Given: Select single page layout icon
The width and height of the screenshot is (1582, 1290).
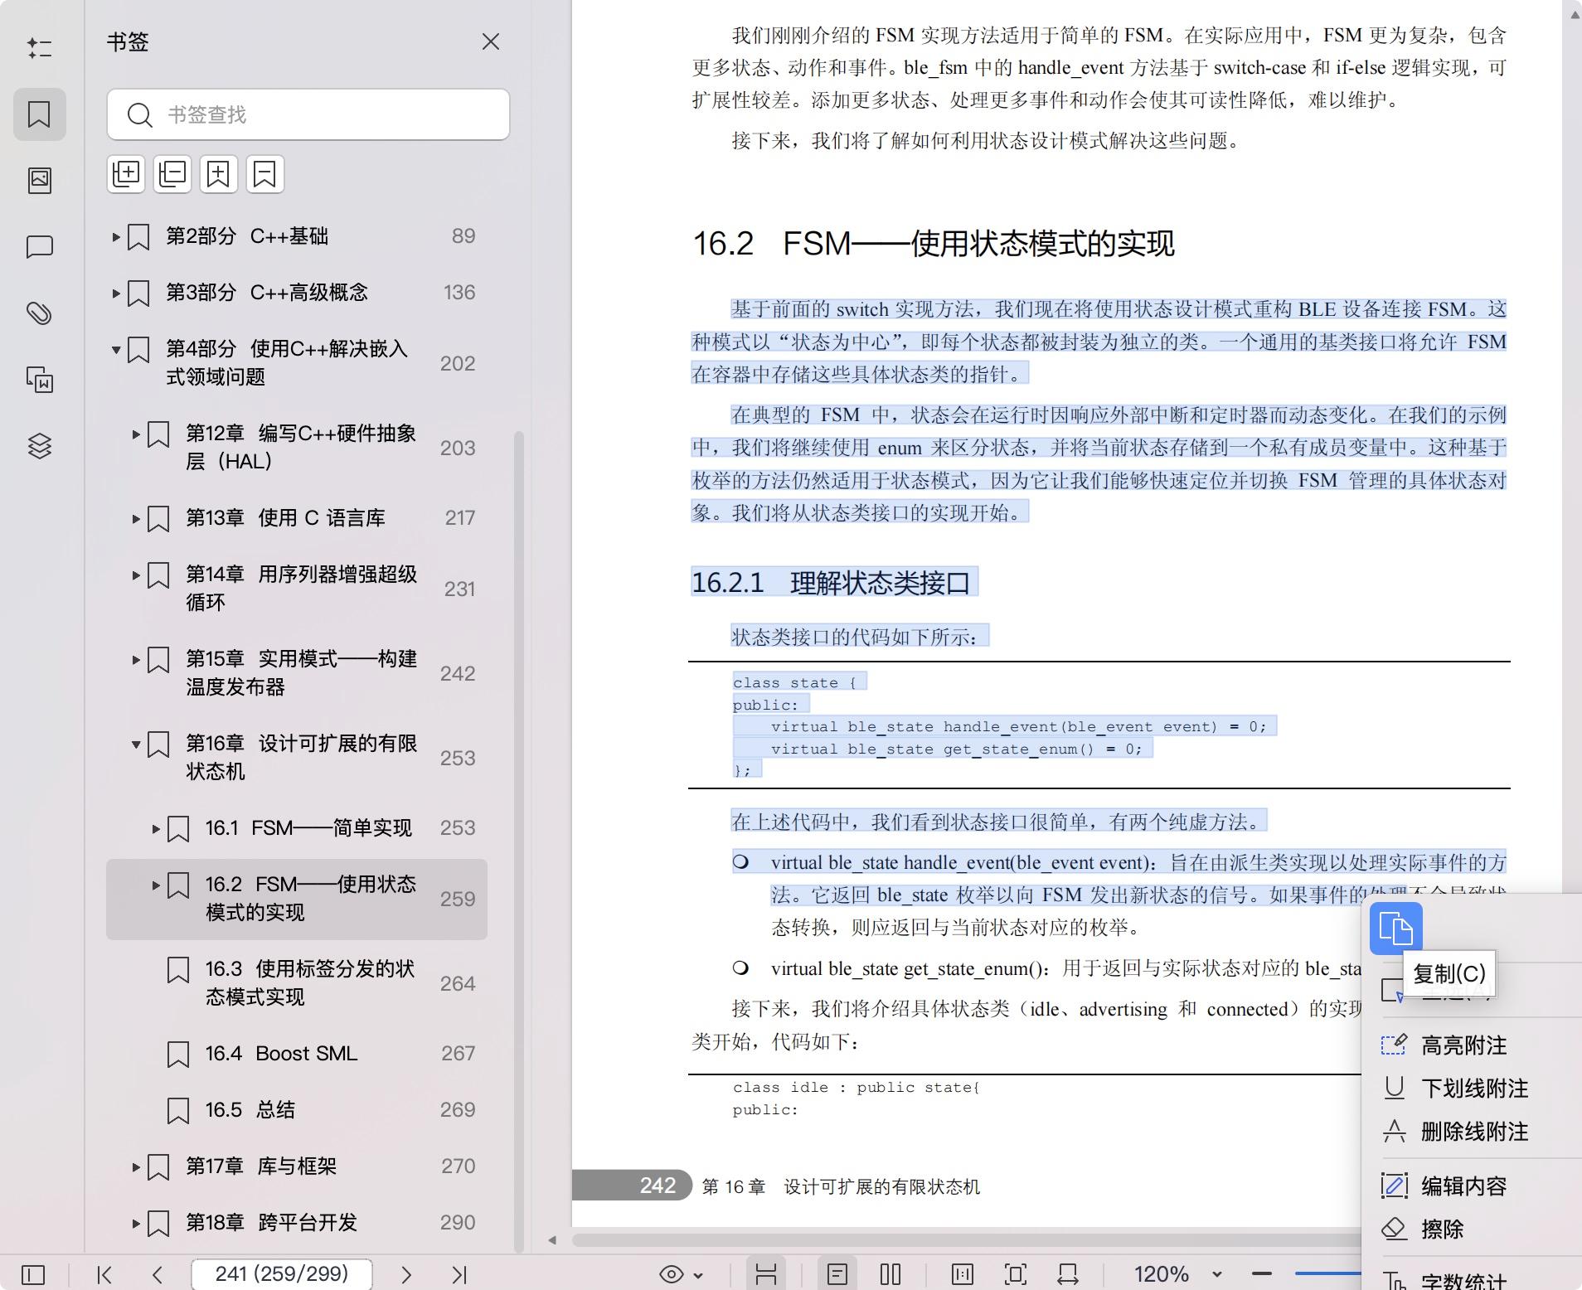Looking at the screenshot, I should coord(837,1274).
